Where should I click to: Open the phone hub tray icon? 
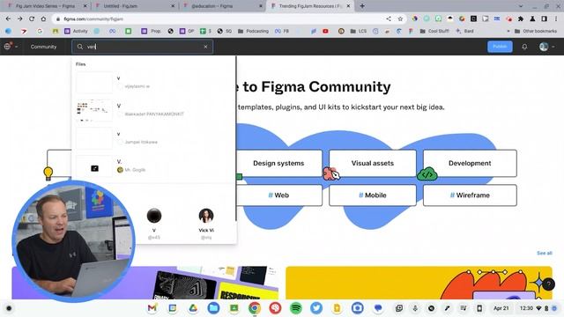(479, 308)
